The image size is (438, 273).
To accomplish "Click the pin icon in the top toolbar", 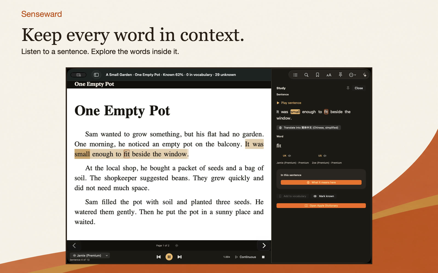I will (x=340, y=75).
